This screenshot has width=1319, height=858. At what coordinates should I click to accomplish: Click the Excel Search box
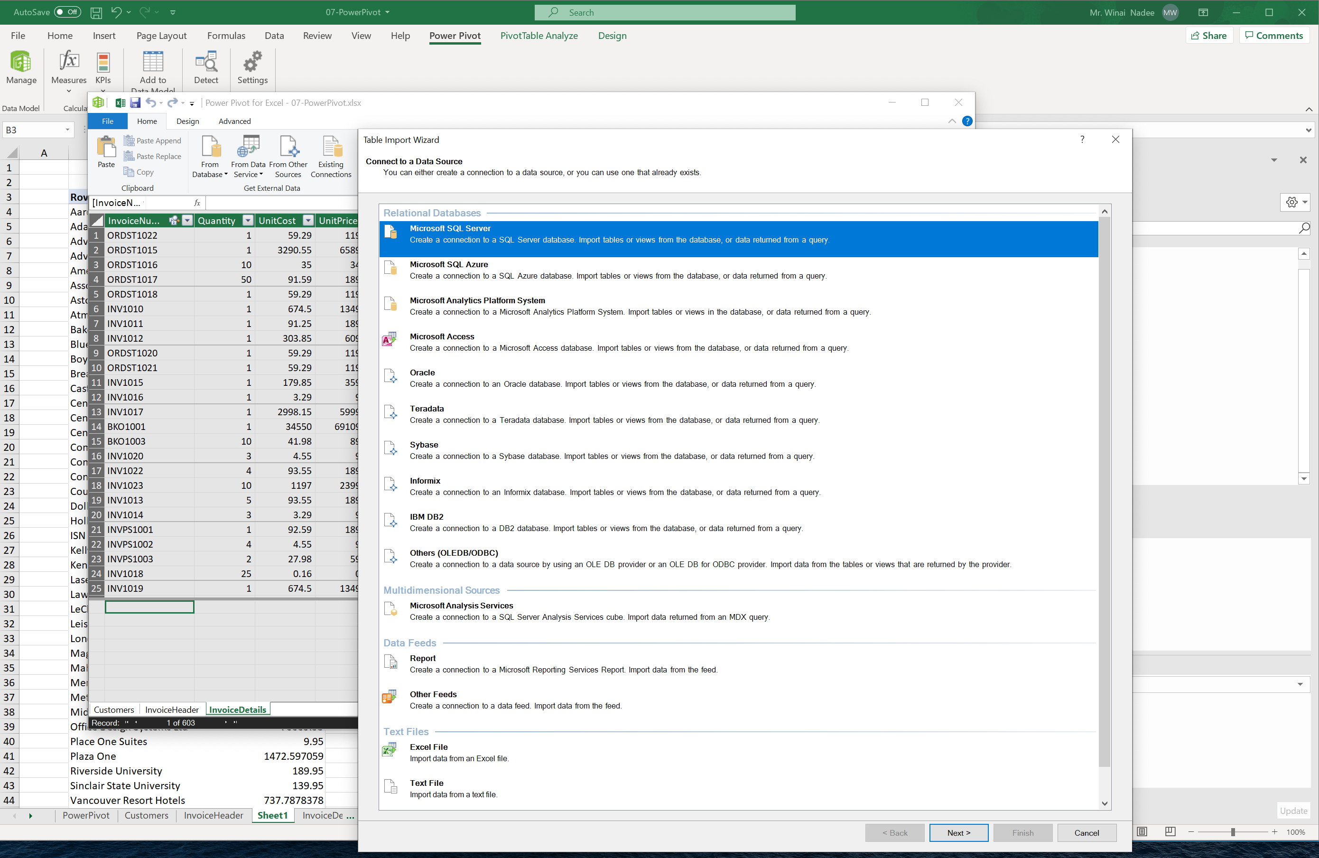[665, 12]
